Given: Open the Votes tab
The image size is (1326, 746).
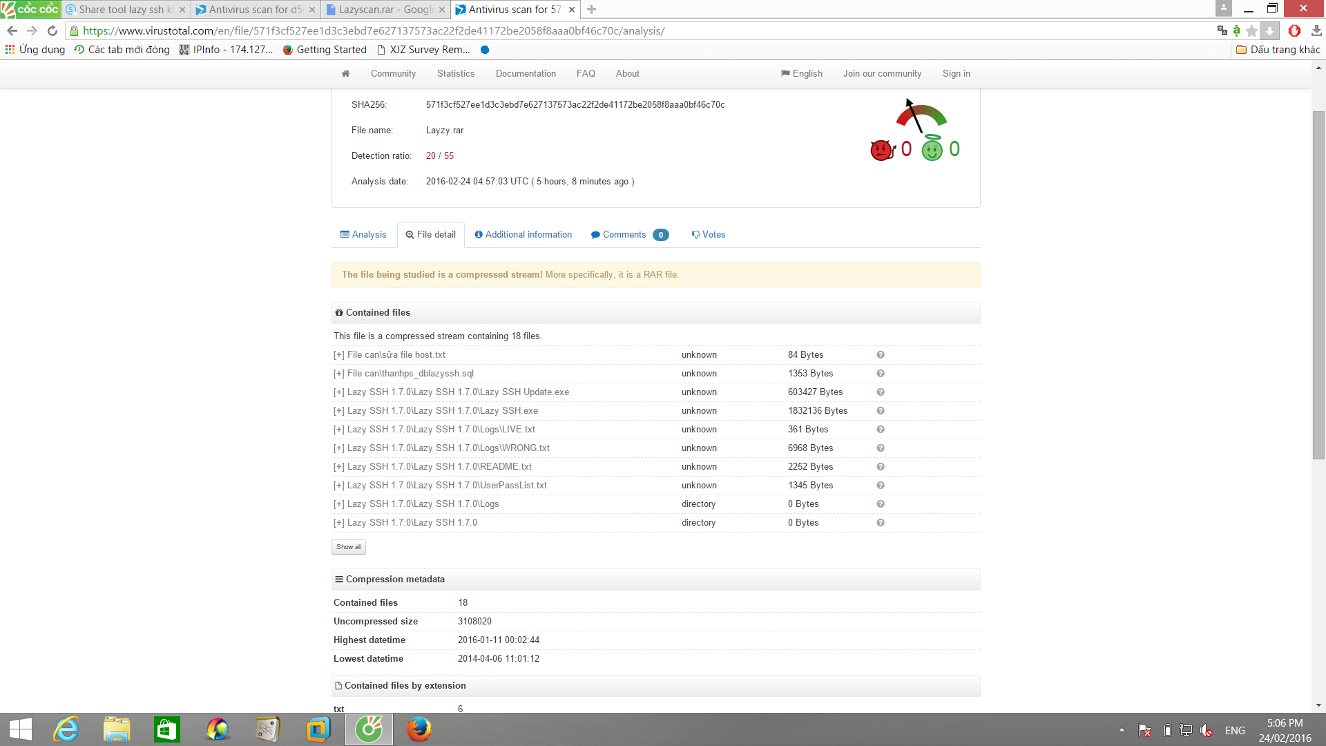Looking at the screenshot, I should tap(709, 234).
